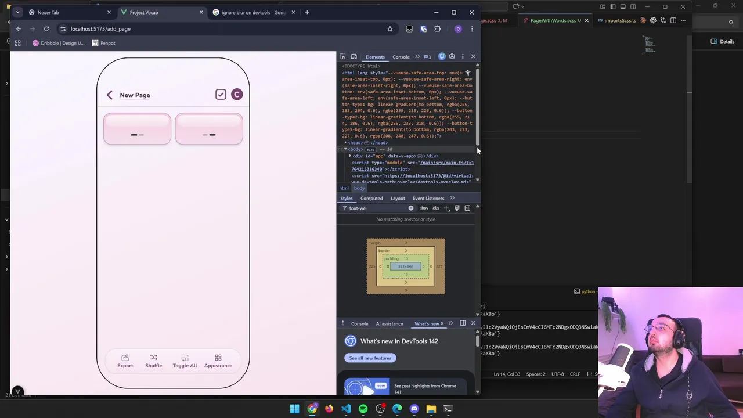Open drawer three-dot menu beside Console
This screenshot has width=743, height=418.
(342, 323)
